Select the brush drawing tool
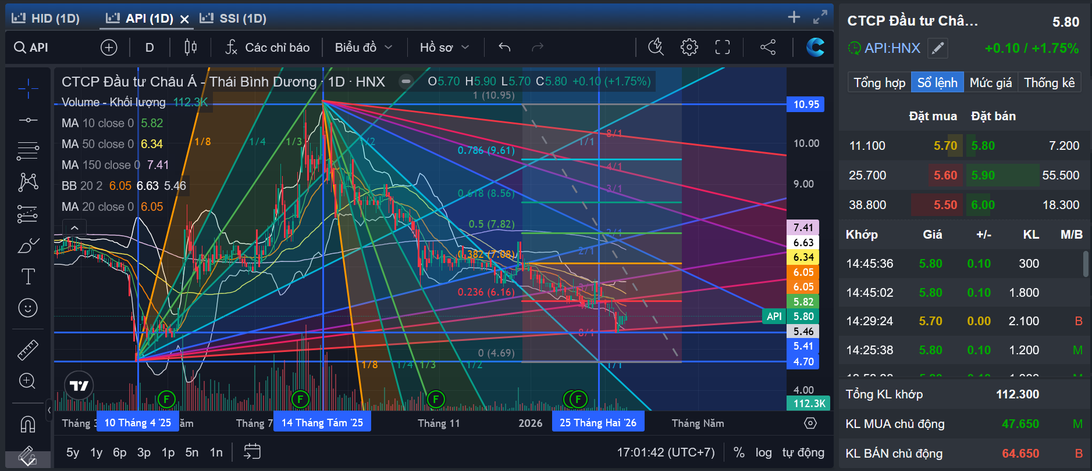 [x=28, y=246]
